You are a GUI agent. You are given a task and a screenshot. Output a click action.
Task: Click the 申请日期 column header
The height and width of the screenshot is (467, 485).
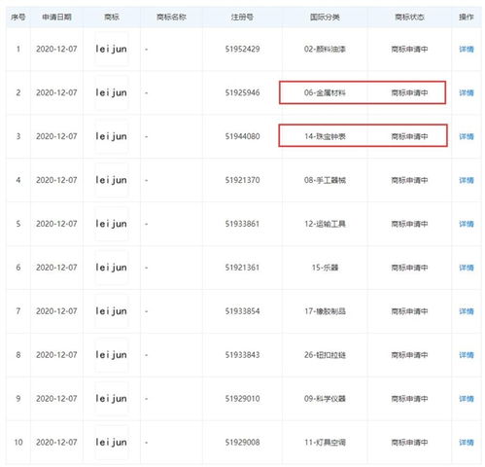coord(56,18)
